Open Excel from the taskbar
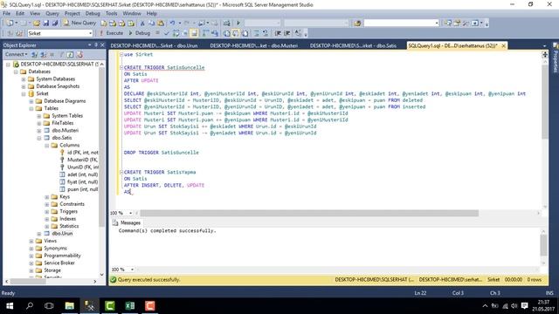The width and height of the screenshot is (559, 314). coord(130,306)
